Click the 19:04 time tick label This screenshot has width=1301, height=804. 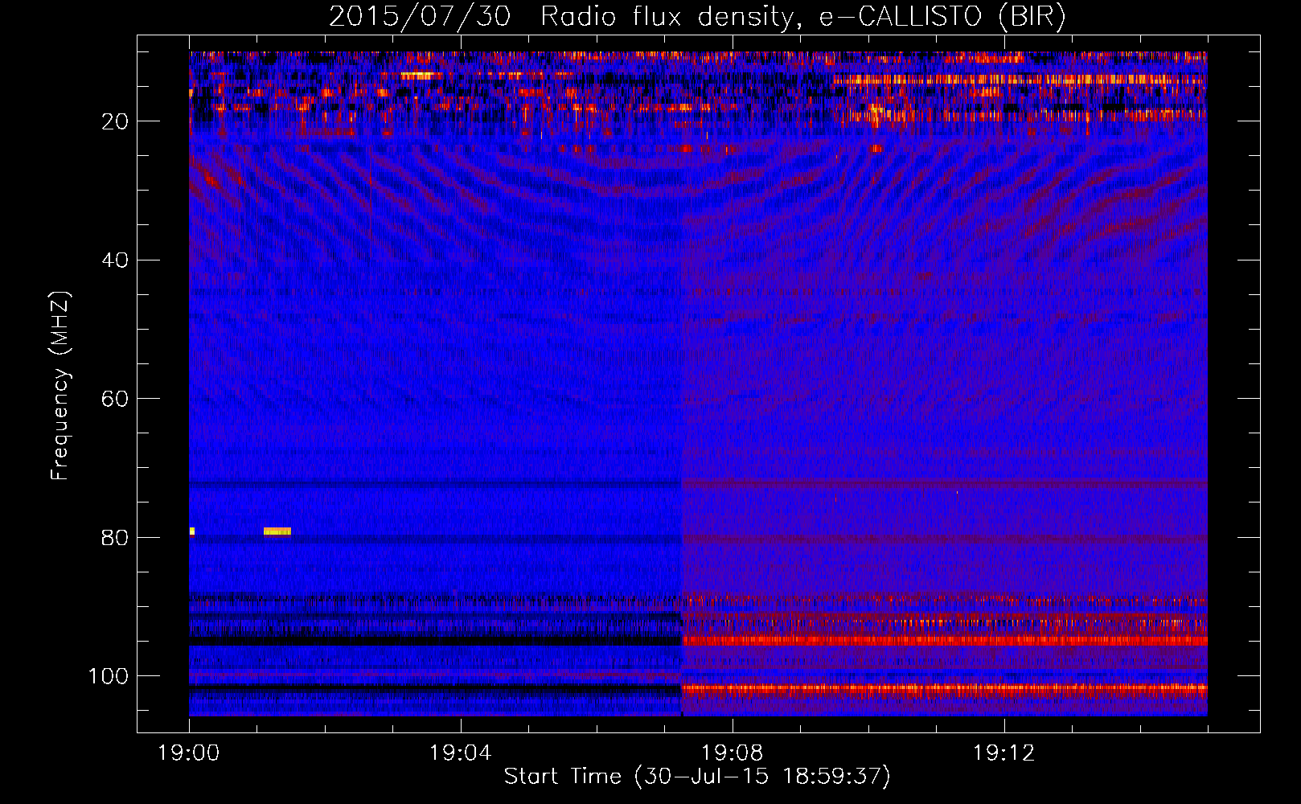point(461,753)
